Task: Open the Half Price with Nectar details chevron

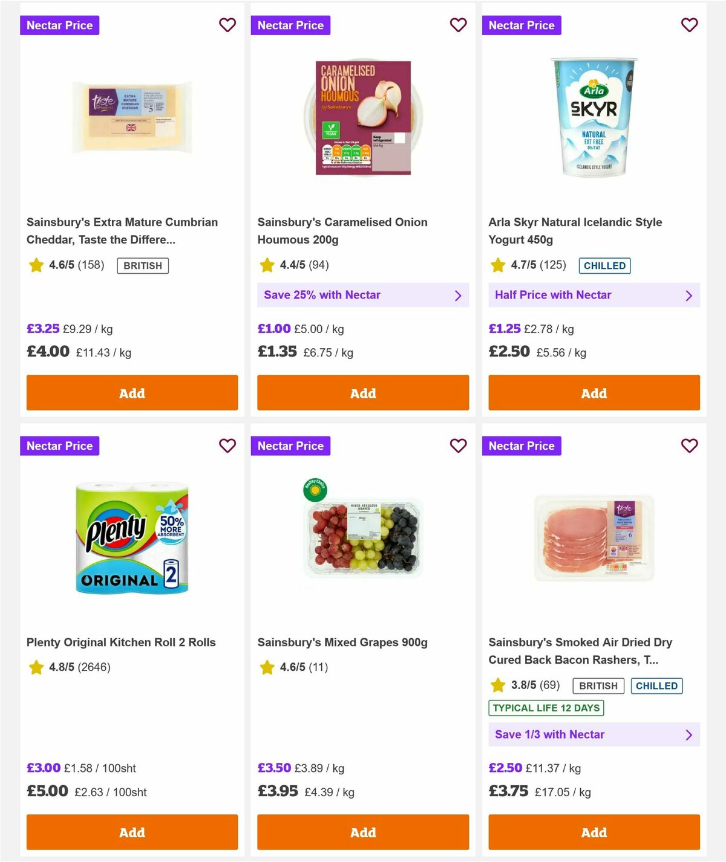Action: (689, 295)
